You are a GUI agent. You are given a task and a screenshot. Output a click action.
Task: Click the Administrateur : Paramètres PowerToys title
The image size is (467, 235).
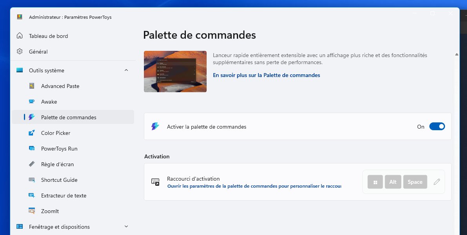[x=70, y=17]
